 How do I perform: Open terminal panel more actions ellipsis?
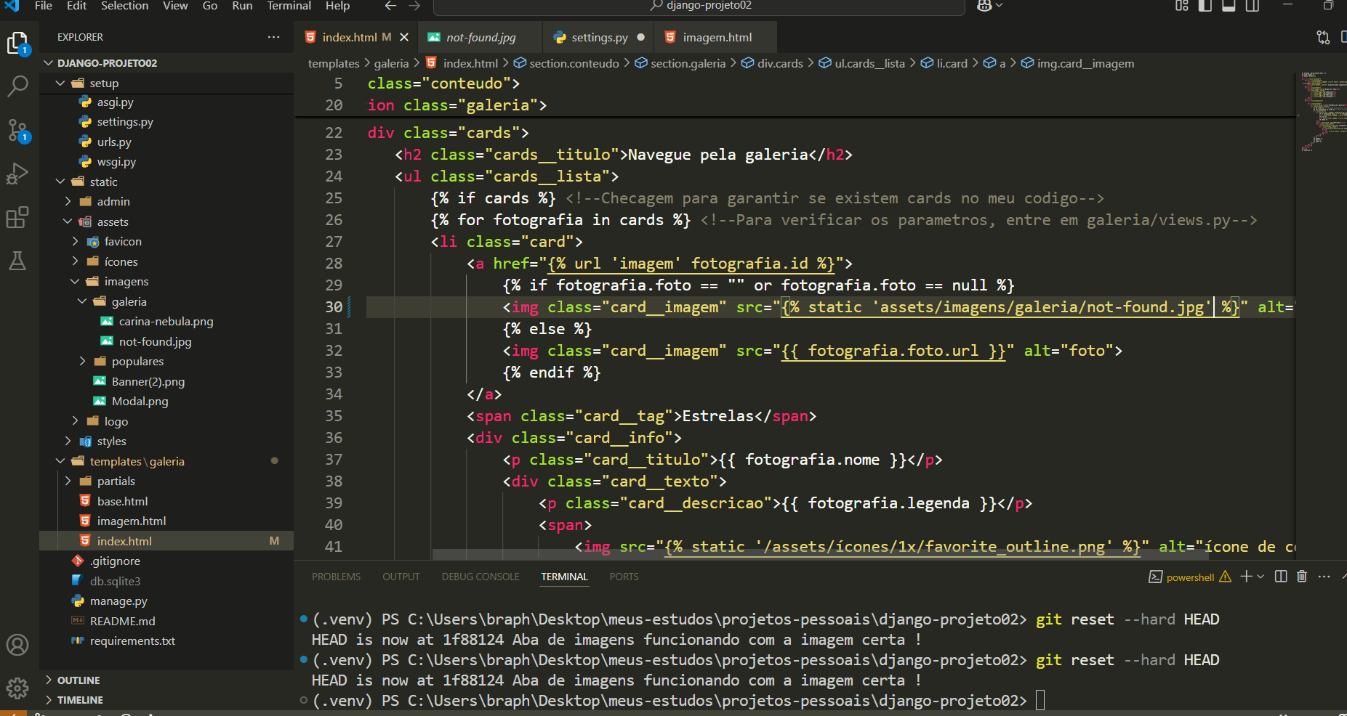pos(1324,577)
